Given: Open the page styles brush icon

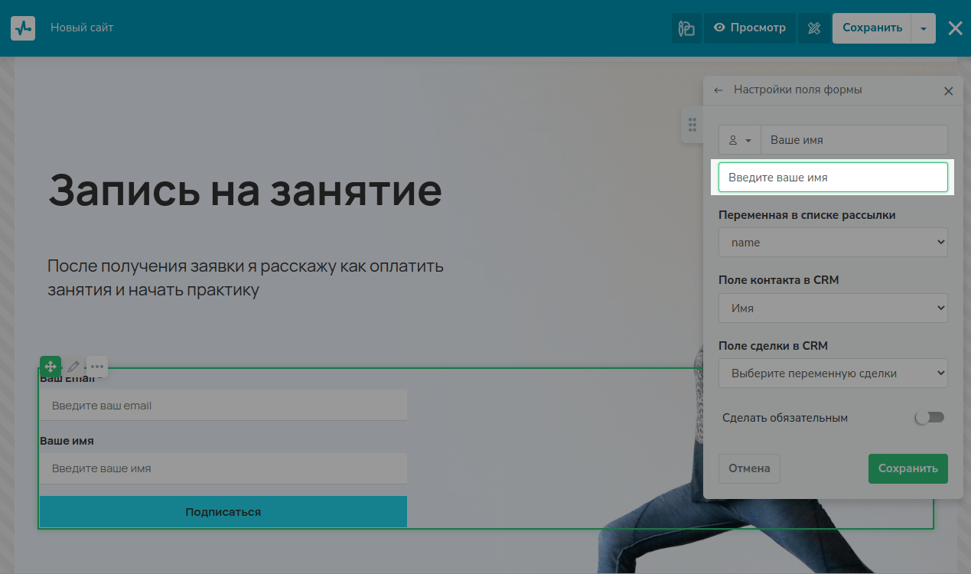Looking at the screenshot, I should click(x=686, y=28).
